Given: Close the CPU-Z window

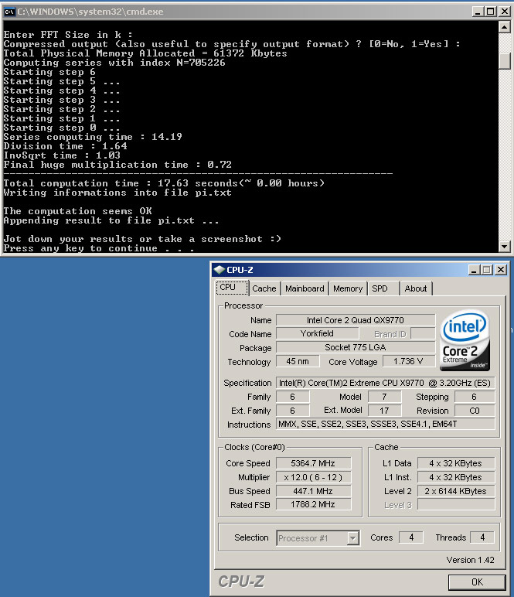Looking at the screenshot, I should click(x=501, y=270).
